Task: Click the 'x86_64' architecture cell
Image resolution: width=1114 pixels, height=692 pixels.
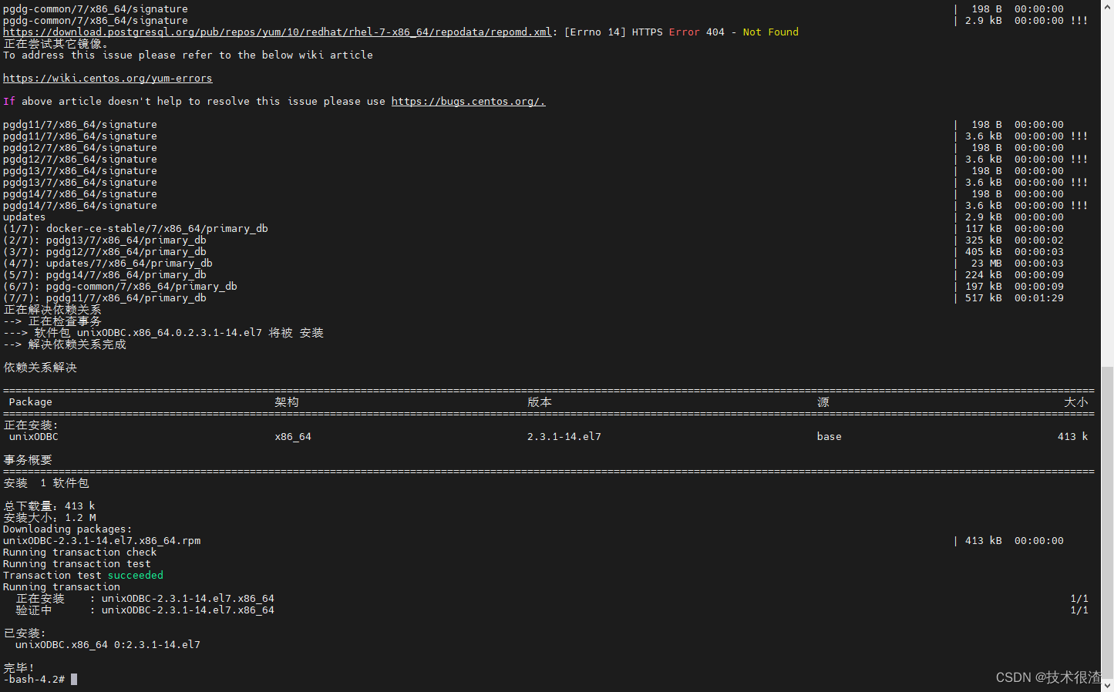Action: pos(293,437)
